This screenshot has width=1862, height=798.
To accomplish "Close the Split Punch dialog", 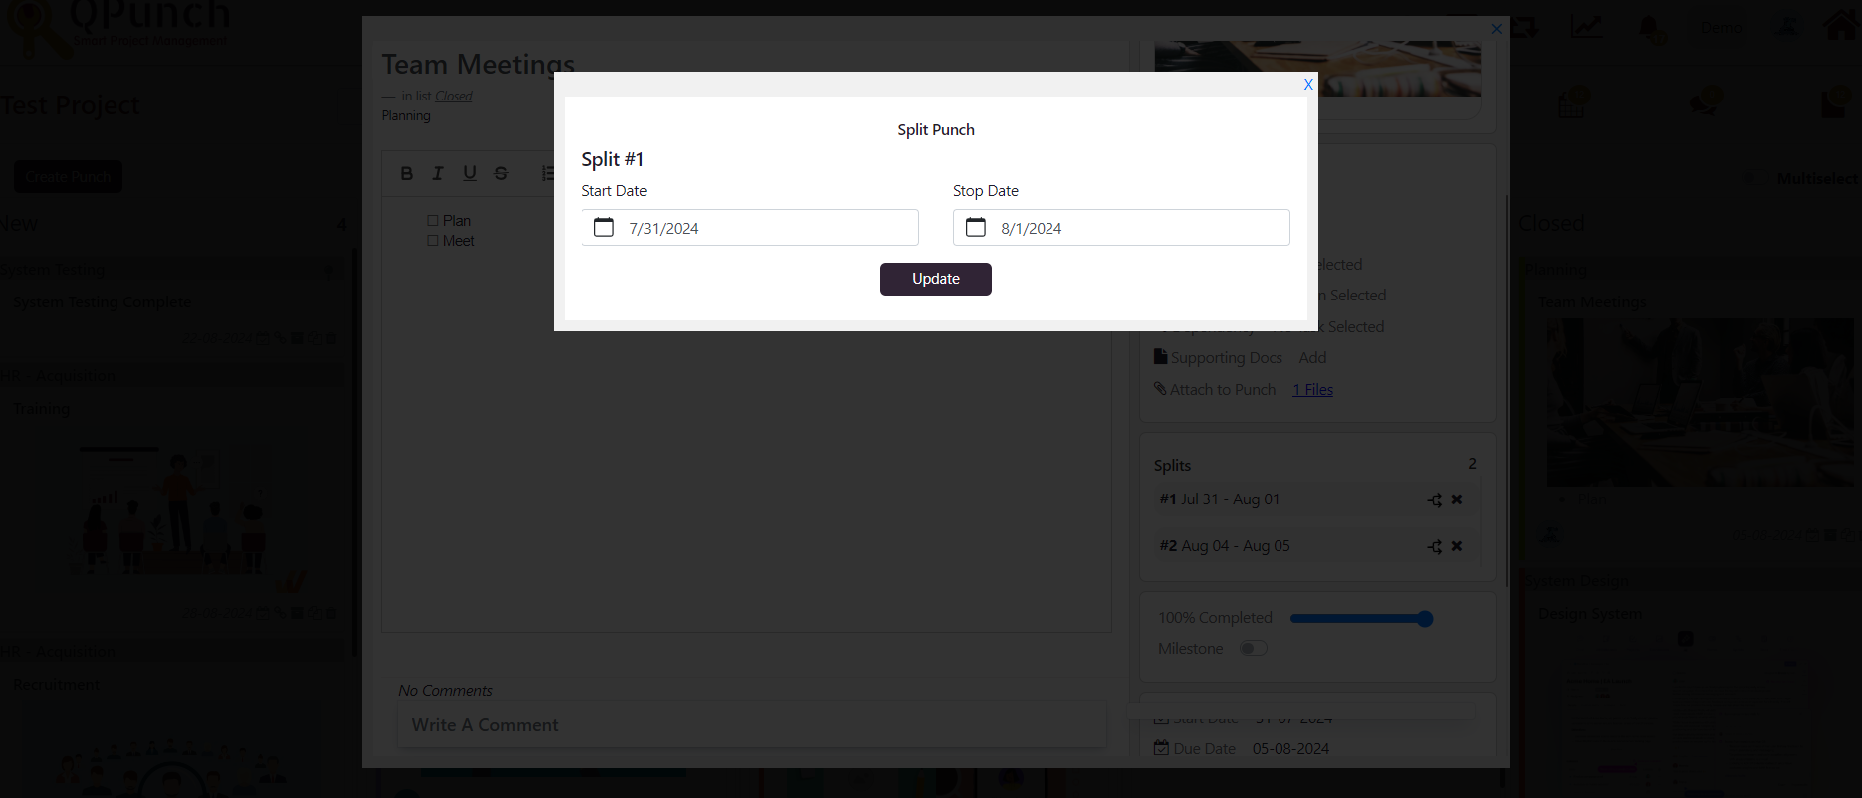I will [1308, 85].
